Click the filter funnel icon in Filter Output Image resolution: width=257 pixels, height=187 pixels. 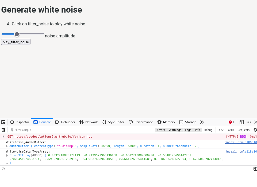12,130
